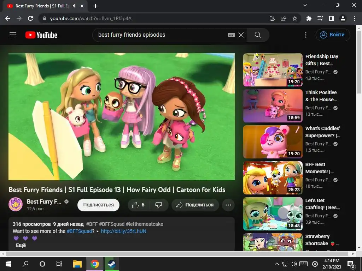Click the browser address bar URL

91,18
